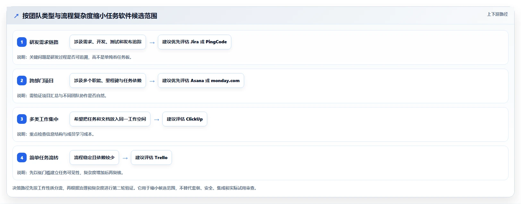Click the arrow pointing to the Trello recommendation
The width and height of the screenshot is (521, 204).
125,158
